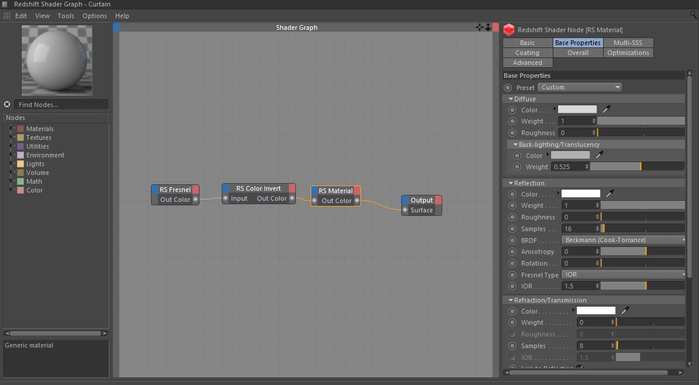Switch to the Optimizations tab

628,53
